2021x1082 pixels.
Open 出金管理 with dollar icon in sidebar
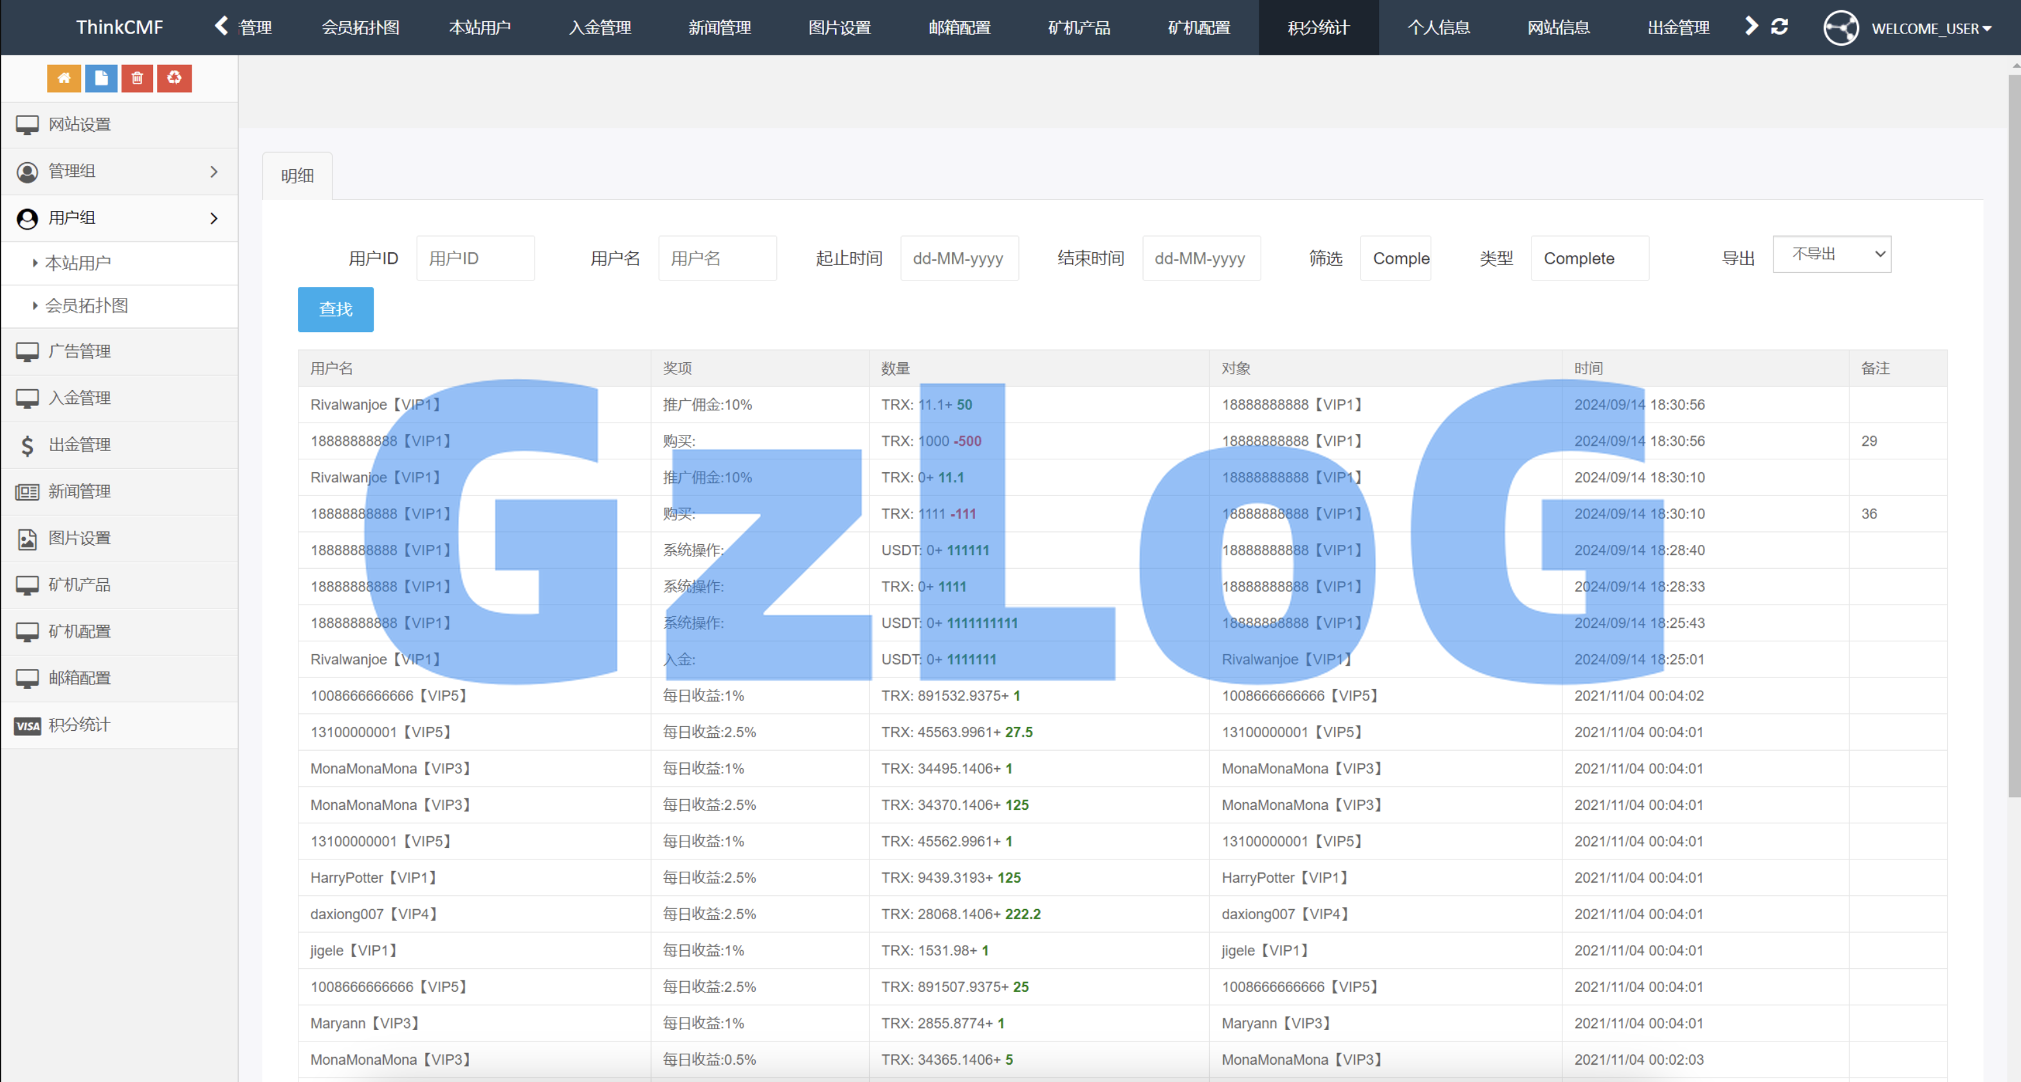pos(79,444)
